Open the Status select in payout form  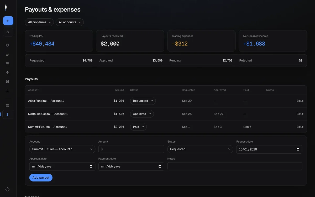click(200, 149)
